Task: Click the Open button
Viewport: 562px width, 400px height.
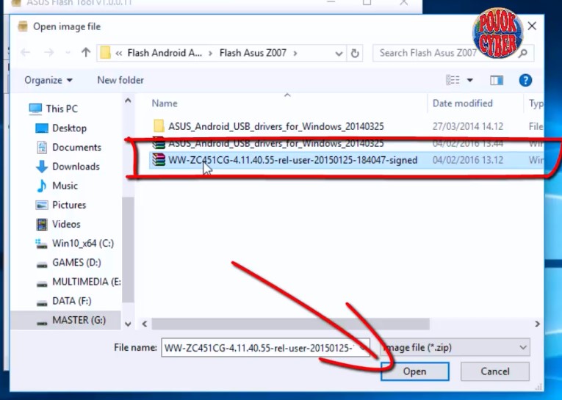Action: point(414,371)
